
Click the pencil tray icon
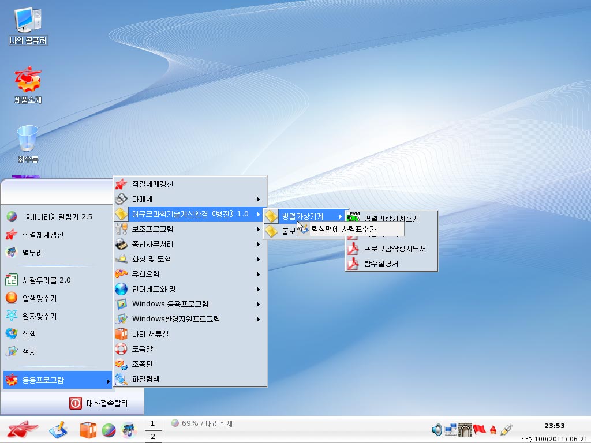(506, 429)
